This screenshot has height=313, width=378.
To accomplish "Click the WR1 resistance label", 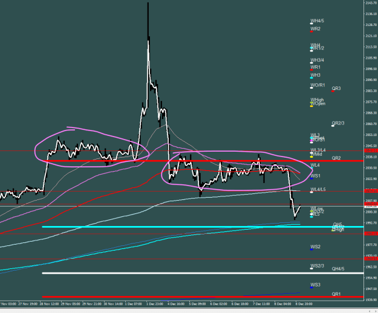I will click(315, 68).
